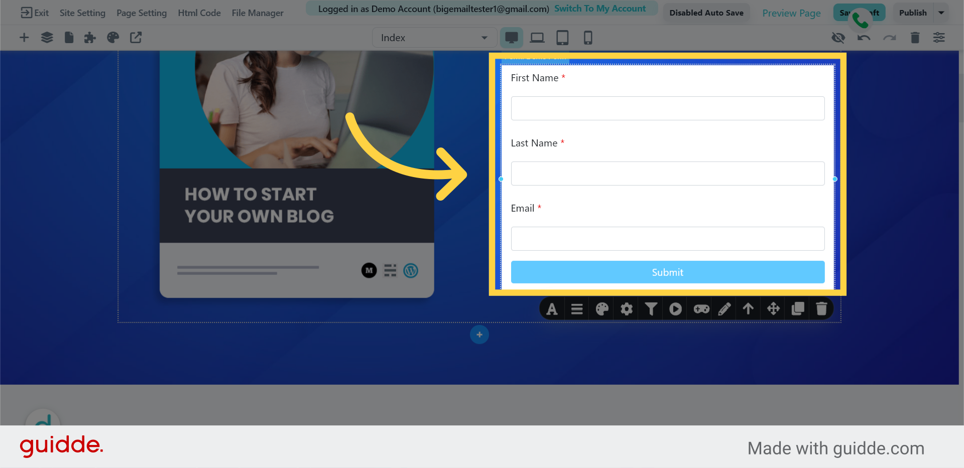
Task: Open the File Manager menu
Action: click(258, 13)
